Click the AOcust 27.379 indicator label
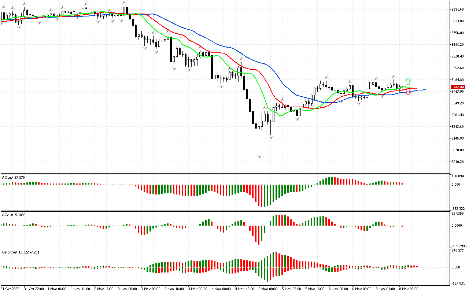Image resolution: width=469 pixels, height=293 pixels. [14, 178]
